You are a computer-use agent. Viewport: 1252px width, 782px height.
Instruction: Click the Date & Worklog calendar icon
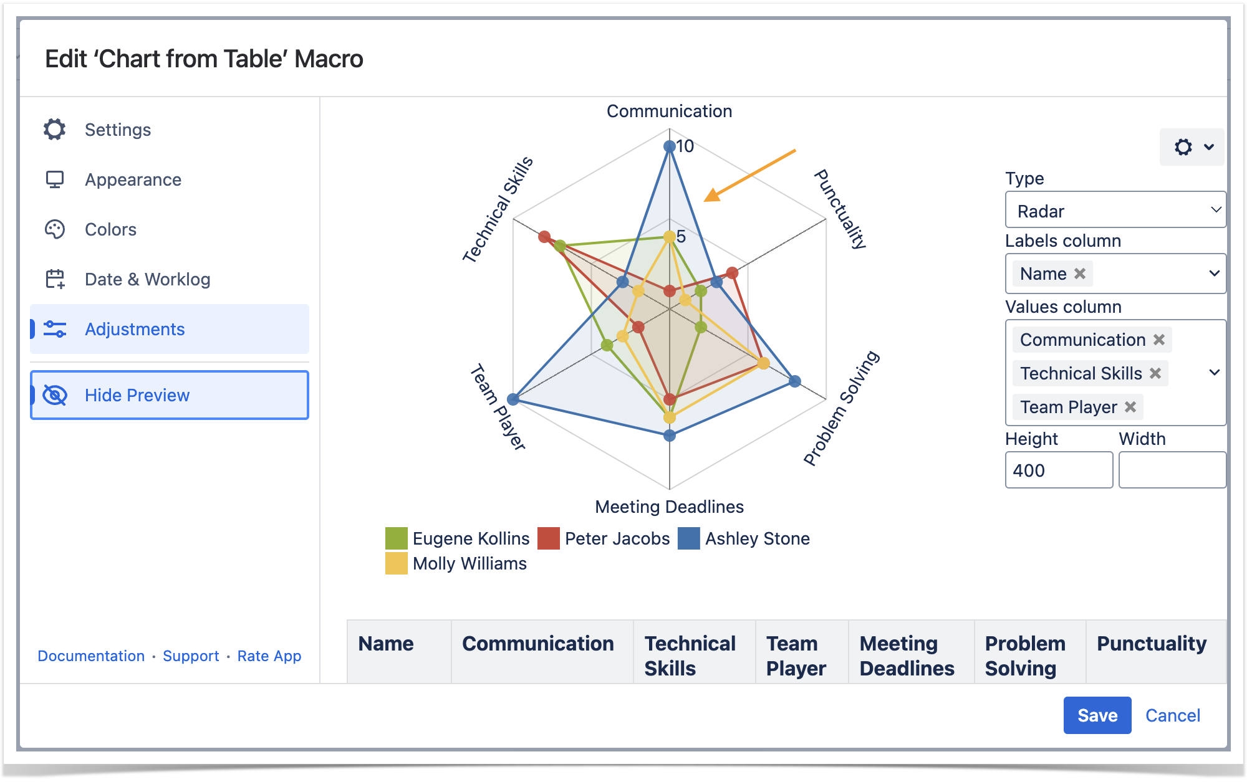[x=55, y=279]
